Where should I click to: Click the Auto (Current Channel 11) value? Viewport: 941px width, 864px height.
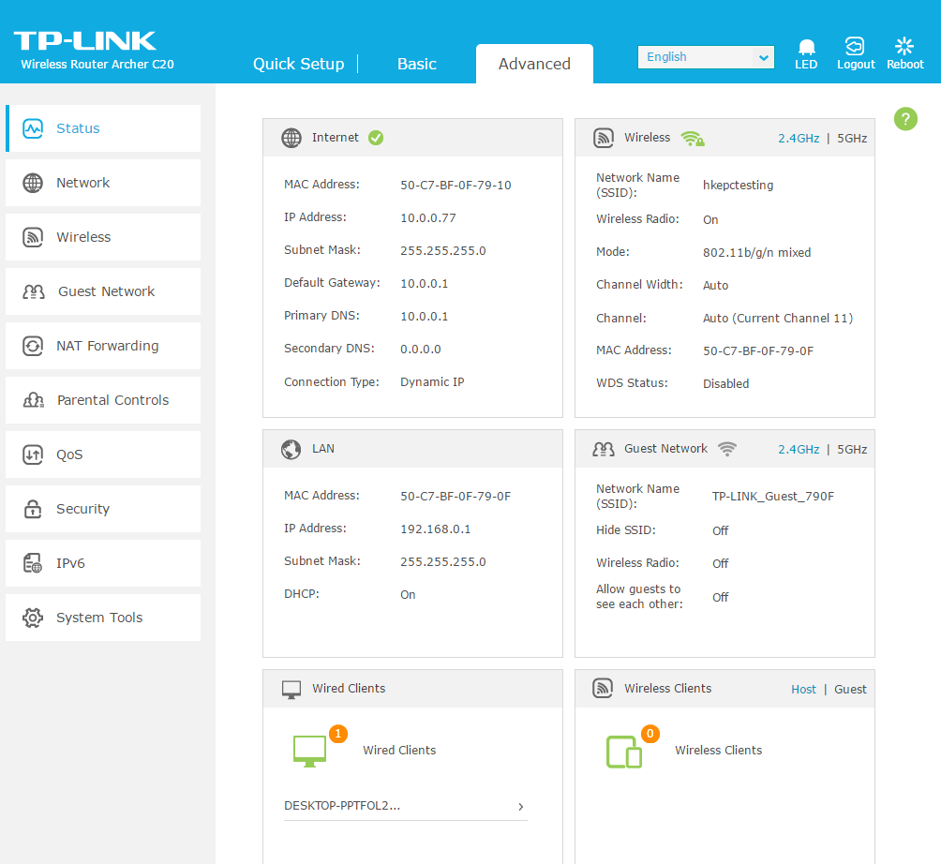778,319
